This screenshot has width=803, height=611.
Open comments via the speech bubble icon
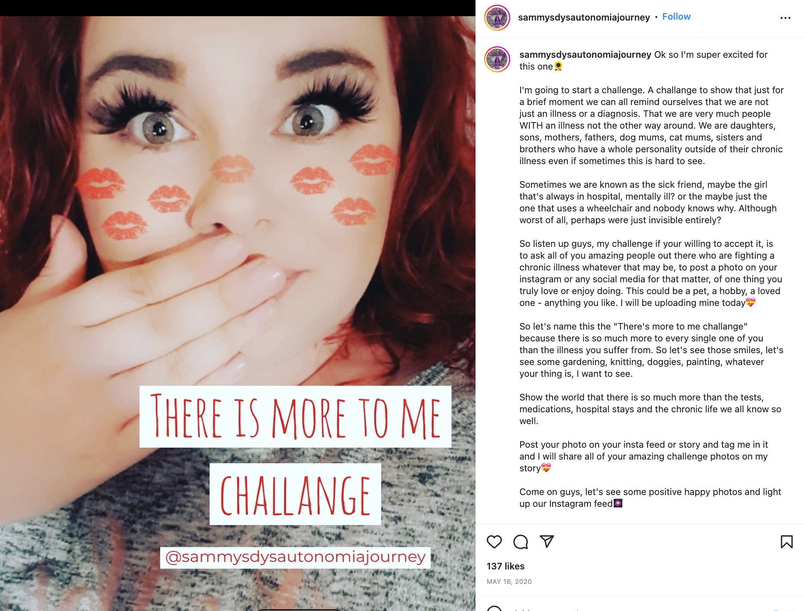click(521, 542)
